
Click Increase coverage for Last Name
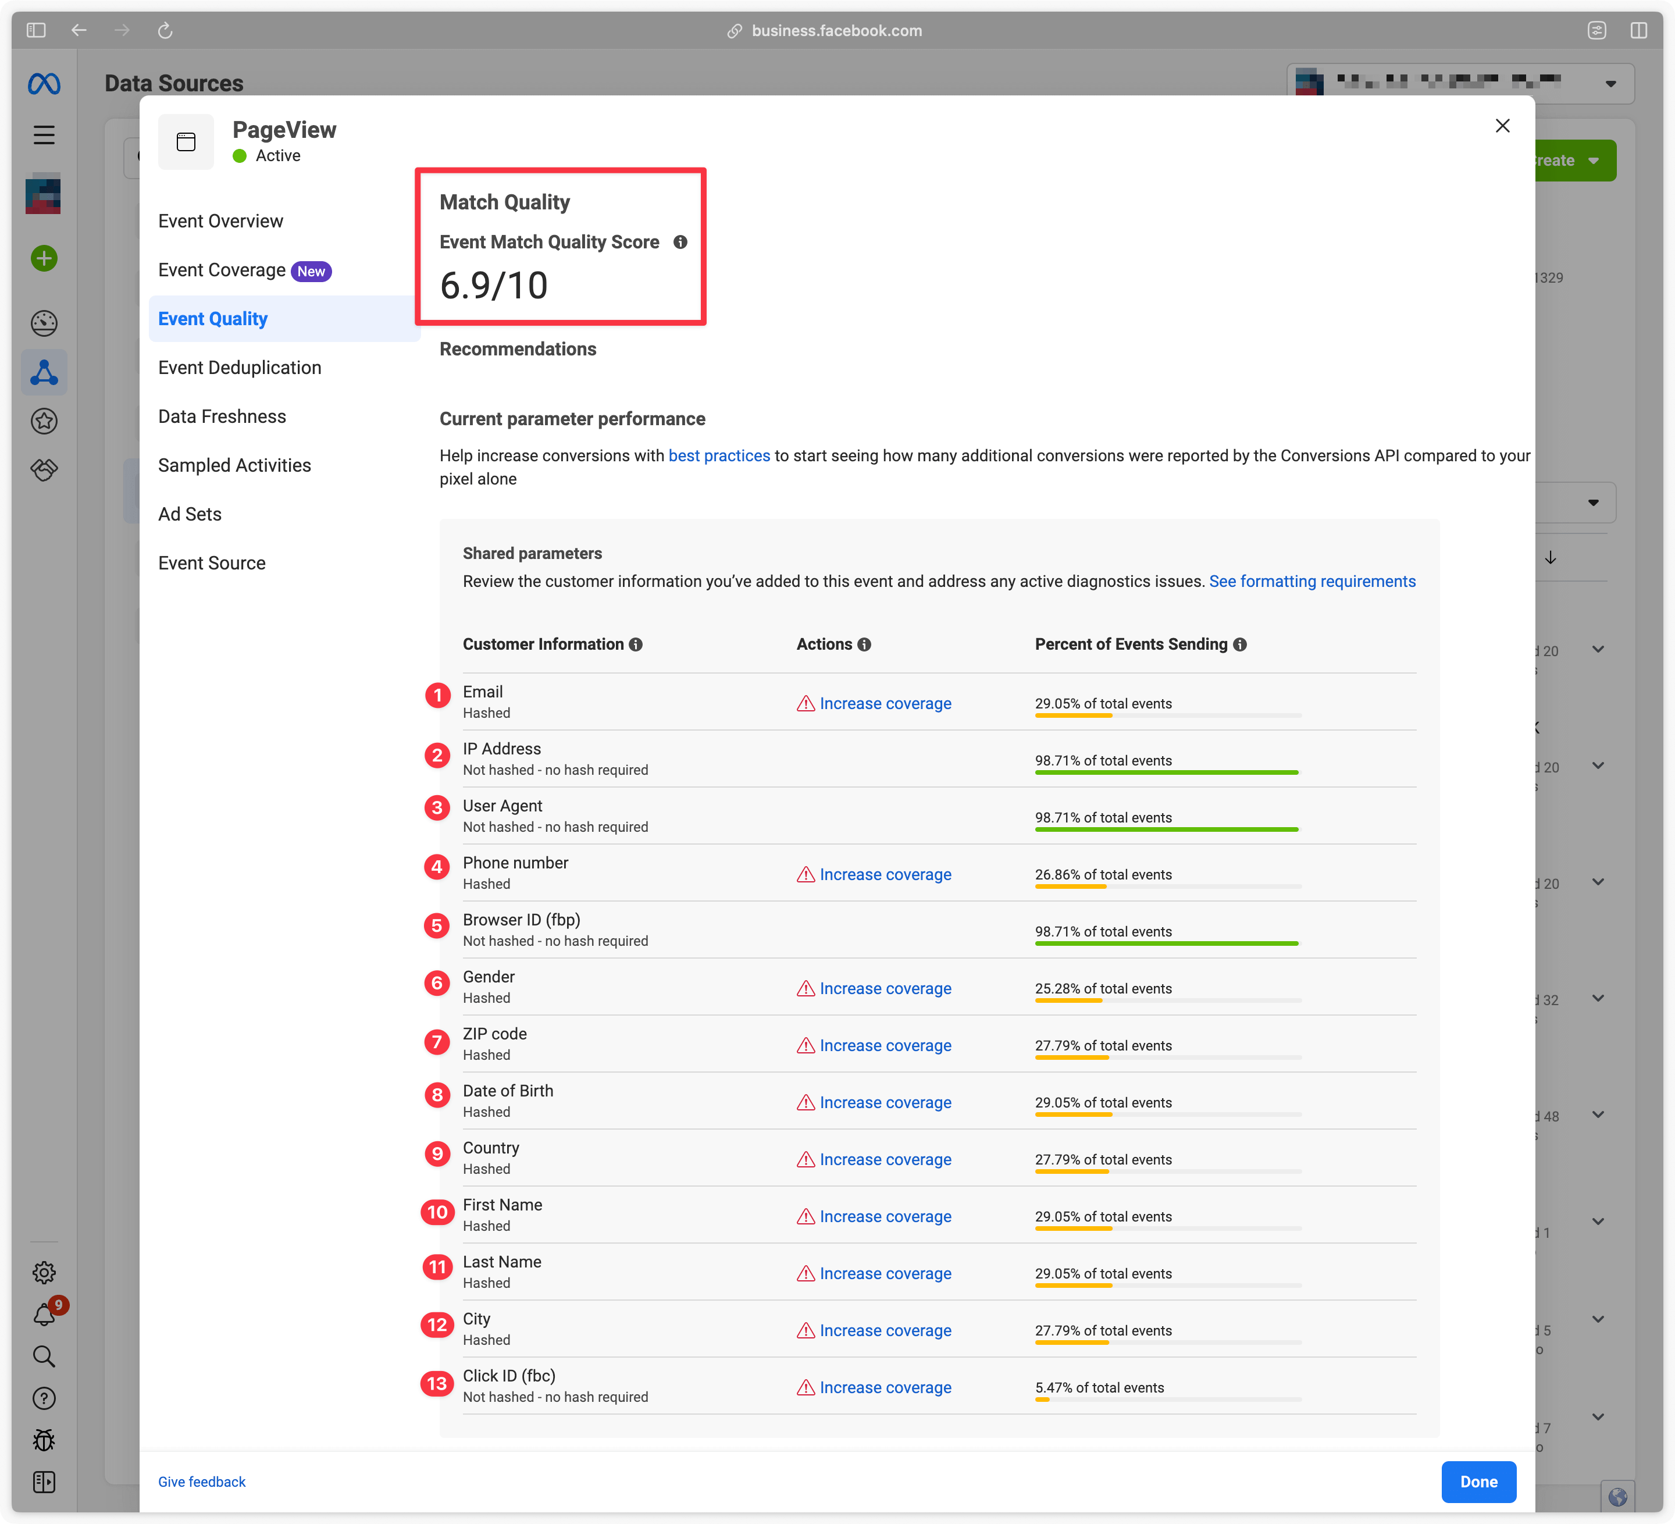(885, 1274)
